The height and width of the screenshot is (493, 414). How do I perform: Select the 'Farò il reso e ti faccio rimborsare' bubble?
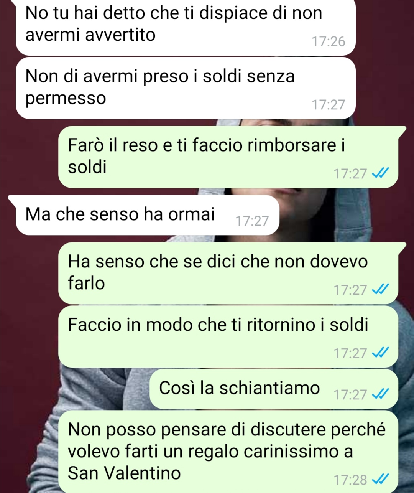click(x=229, y=157)
